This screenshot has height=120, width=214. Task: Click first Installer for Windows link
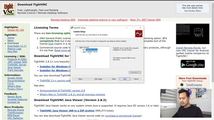(x=55, y=67)
